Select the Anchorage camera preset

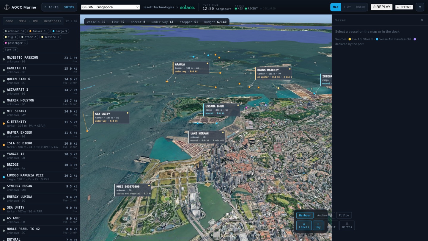point(325,215)
